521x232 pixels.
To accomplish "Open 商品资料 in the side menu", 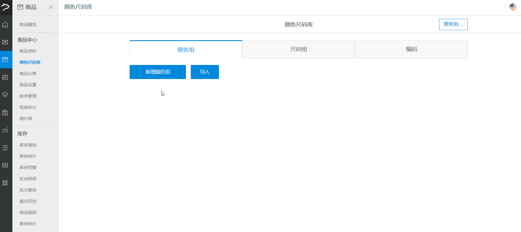I will [28, 51].
